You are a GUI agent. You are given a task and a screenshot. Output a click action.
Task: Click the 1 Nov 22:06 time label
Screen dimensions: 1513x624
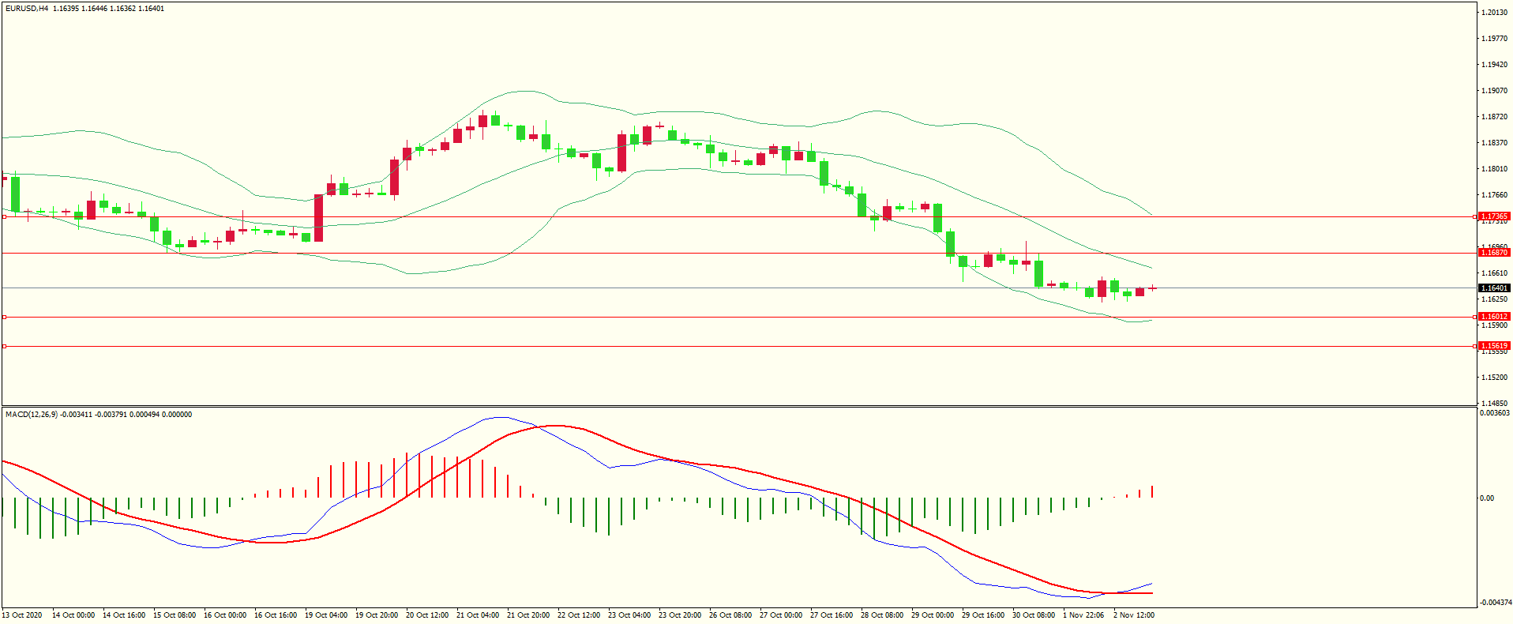(1083, 615)
